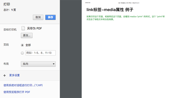Click the preview heading link标签-media属性 例子
This screenshot has height=98, width=170.
coord(110,10)
